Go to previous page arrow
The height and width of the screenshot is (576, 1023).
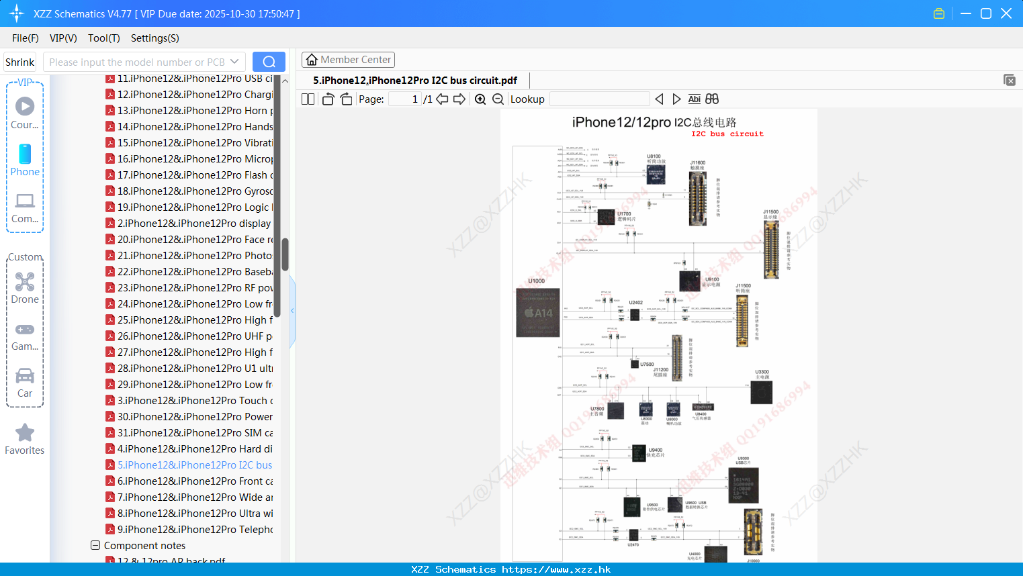click(x=442, y=99)
